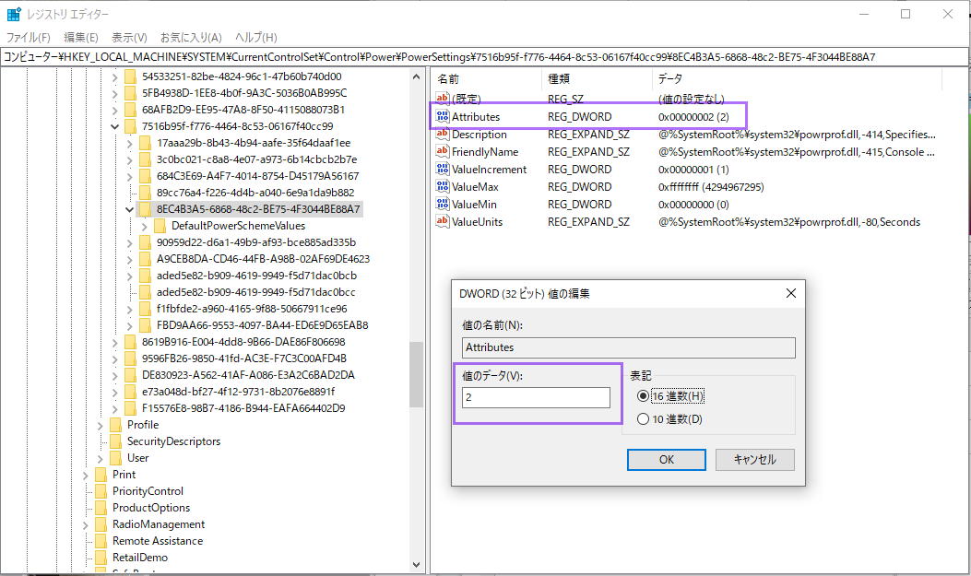This screenshot has height=576, width=971.
Task: Collapse the 7516b95f-f776-4464 key
Action: click(x=115, y=126)
